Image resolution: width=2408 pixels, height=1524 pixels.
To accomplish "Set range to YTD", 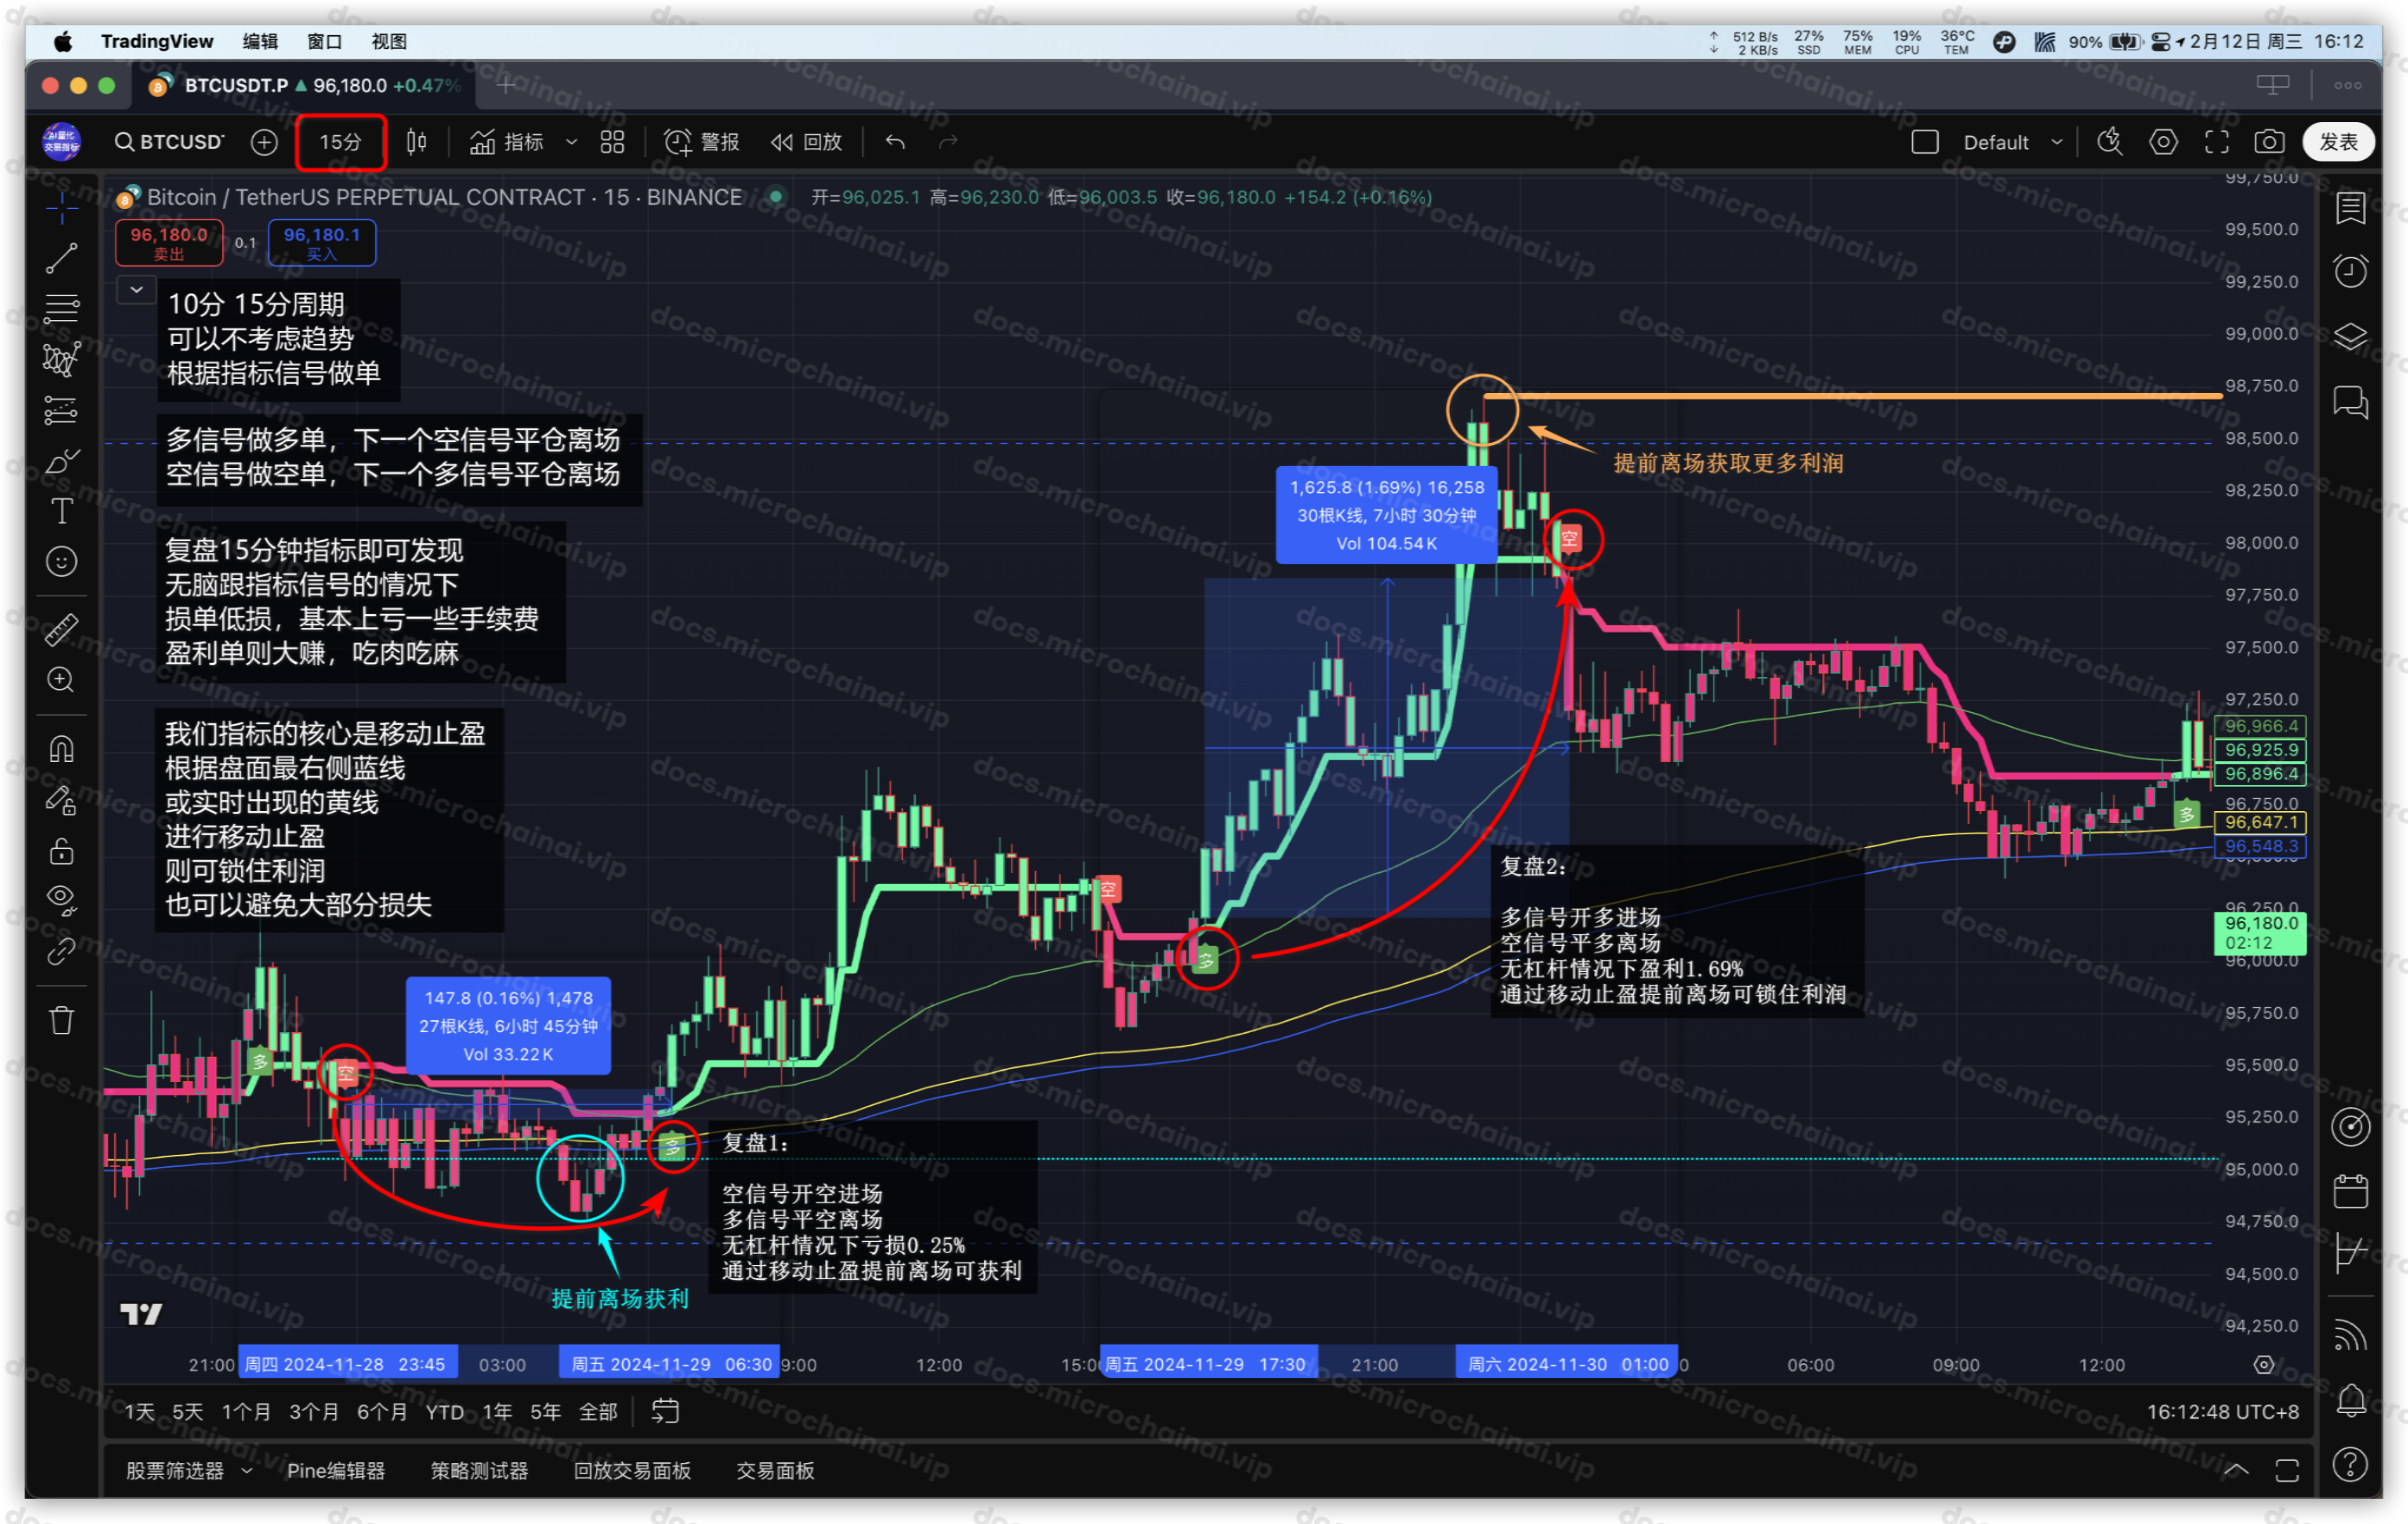I will [x=445, y=1412].
